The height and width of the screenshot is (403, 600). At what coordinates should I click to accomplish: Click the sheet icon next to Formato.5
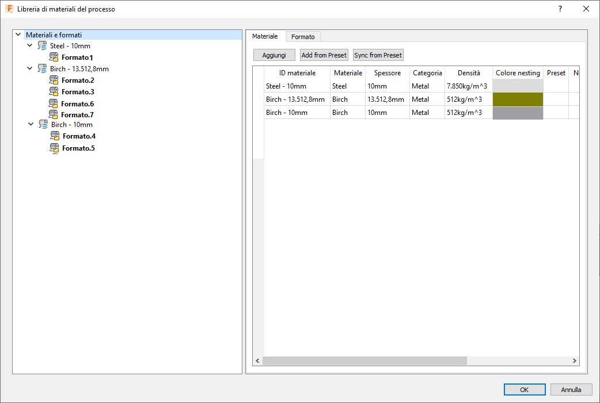54,148
